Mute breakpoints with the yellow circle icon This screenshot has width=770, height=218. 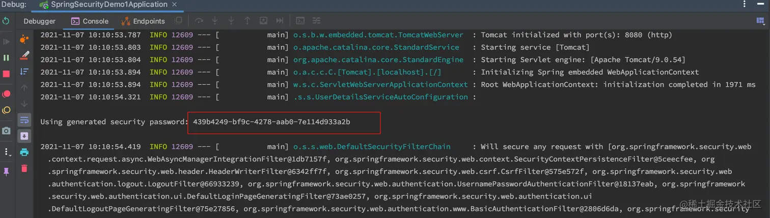[6, 110]
